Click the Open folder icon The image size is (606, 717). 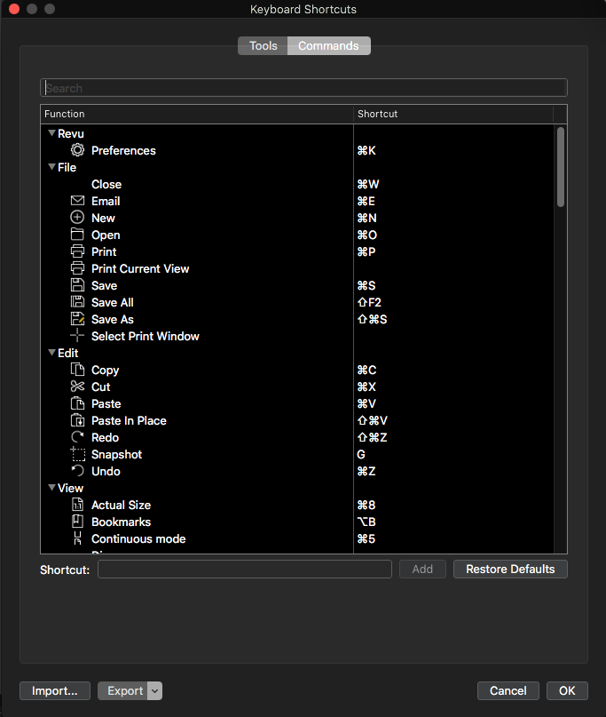(77, 235)
